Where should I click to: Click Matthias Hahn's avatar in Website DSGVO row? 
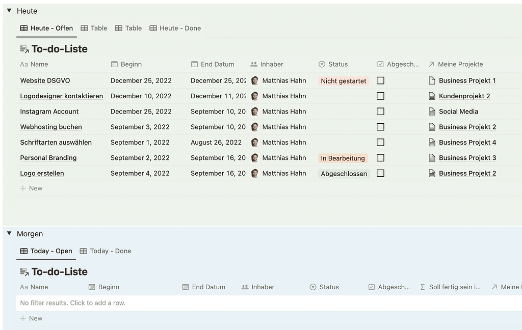(255, 80)
